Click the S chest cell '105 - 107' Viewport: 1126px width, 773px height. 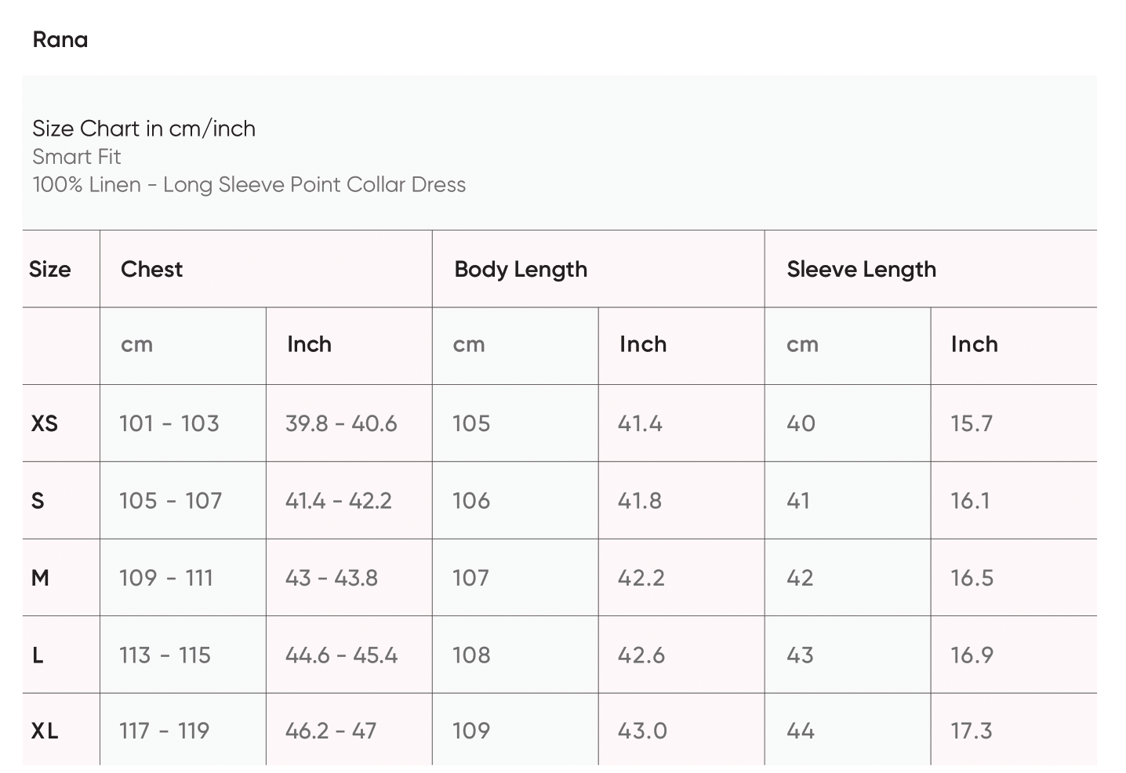[170, 500]
